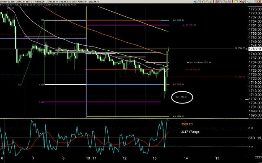The width and height of the screenshot is (262, 163).
Task: Click the white '1.000' Fibonacci level label
Action: click(x=42, y=85)
